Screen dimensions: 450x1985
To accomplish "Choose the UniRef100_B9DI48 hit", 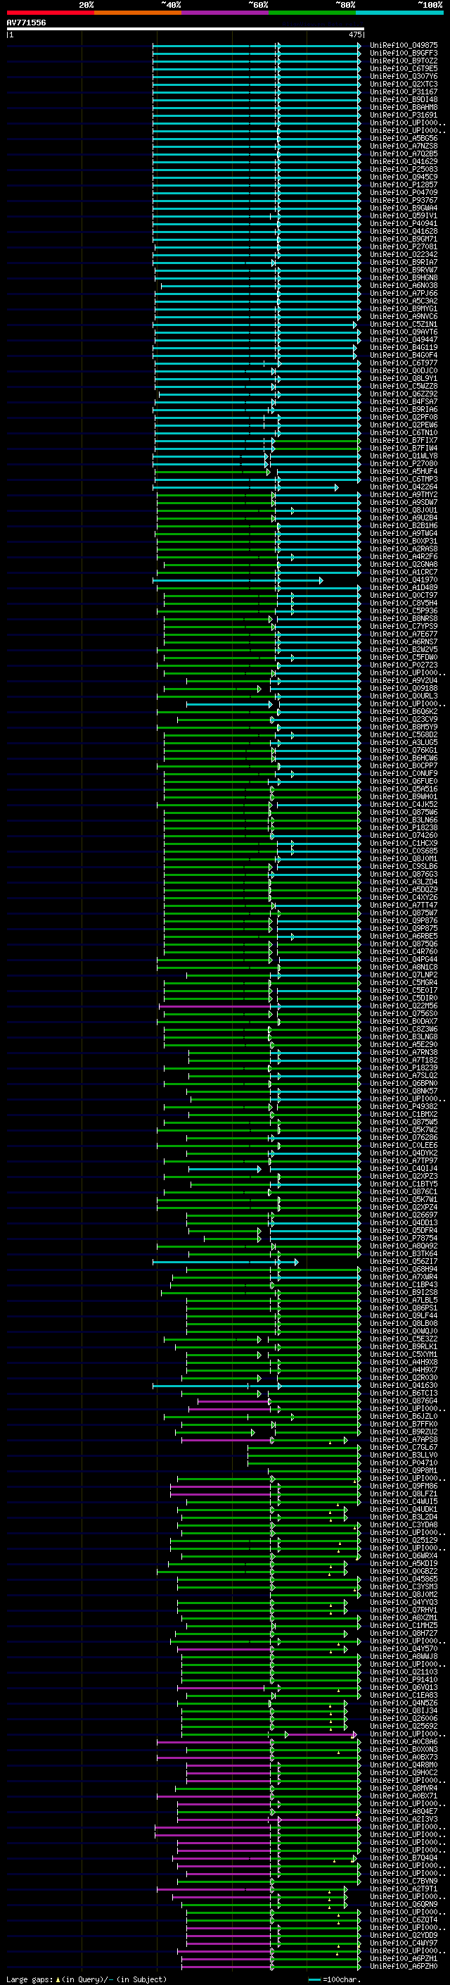I will click(x=404, y=99).
